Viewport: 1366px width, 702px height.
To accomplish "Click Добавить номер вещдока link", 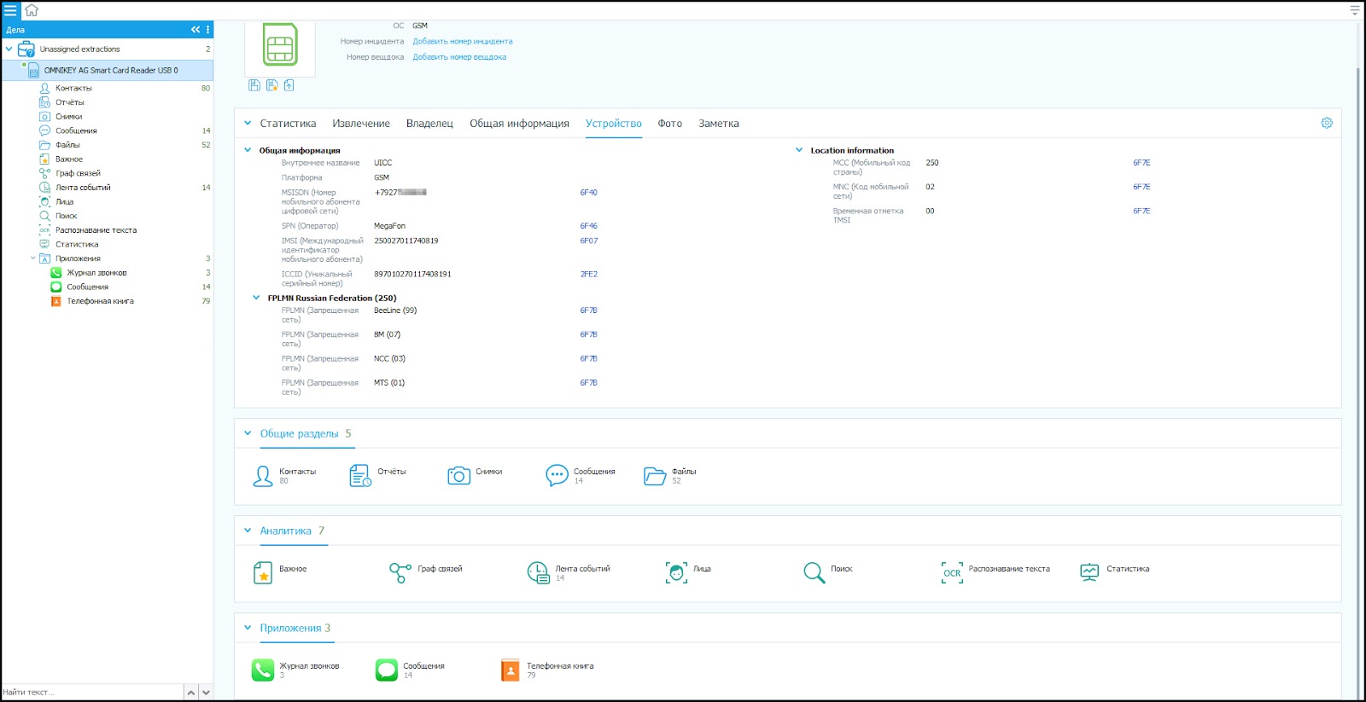I will pyautogui.click(x=459, y=57).
